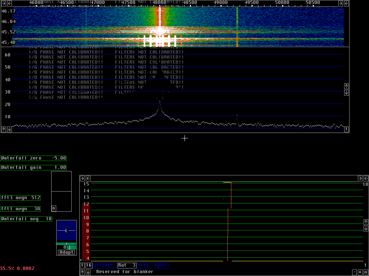Edit the fft1 avgn value
Viewport: 369px width, 276px height.
point(21,209)
